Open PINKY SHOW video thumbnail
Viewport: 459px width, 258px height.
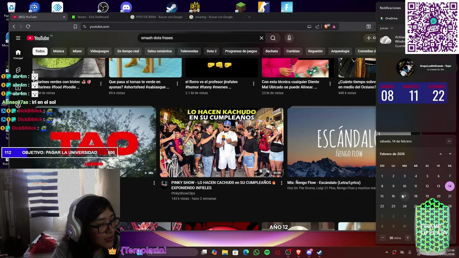222,143
